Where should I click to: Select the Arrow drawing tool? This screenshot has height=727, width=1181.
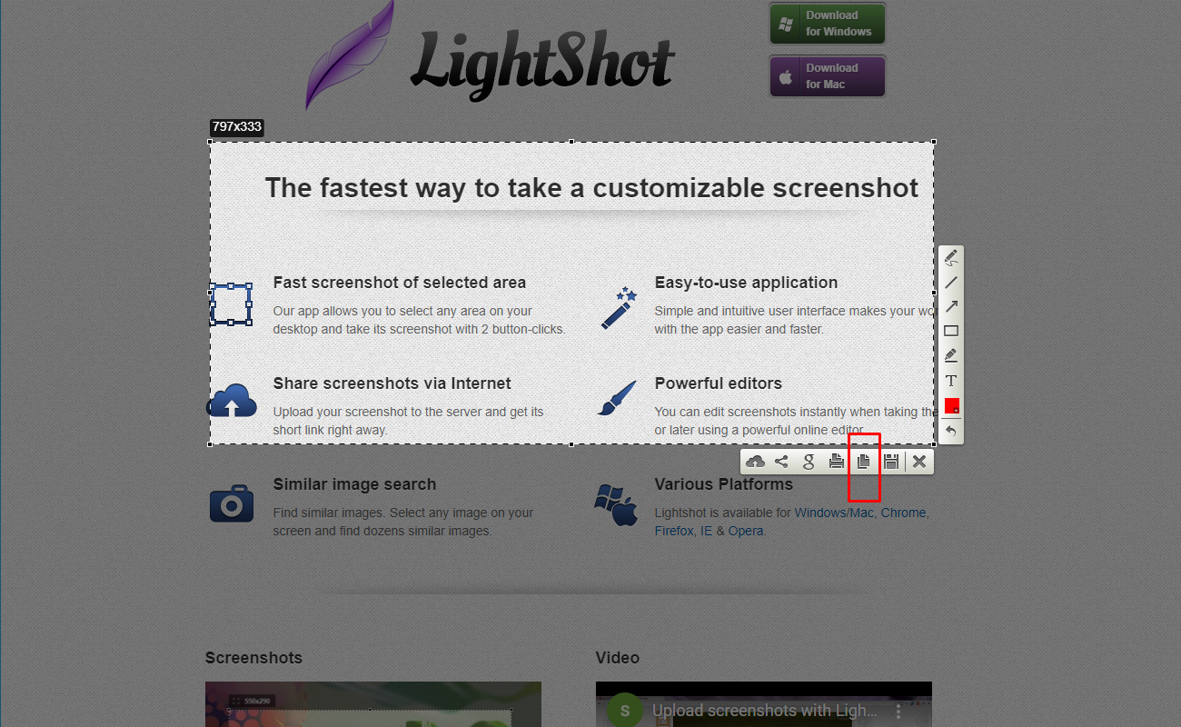click(x=951, y=307)
